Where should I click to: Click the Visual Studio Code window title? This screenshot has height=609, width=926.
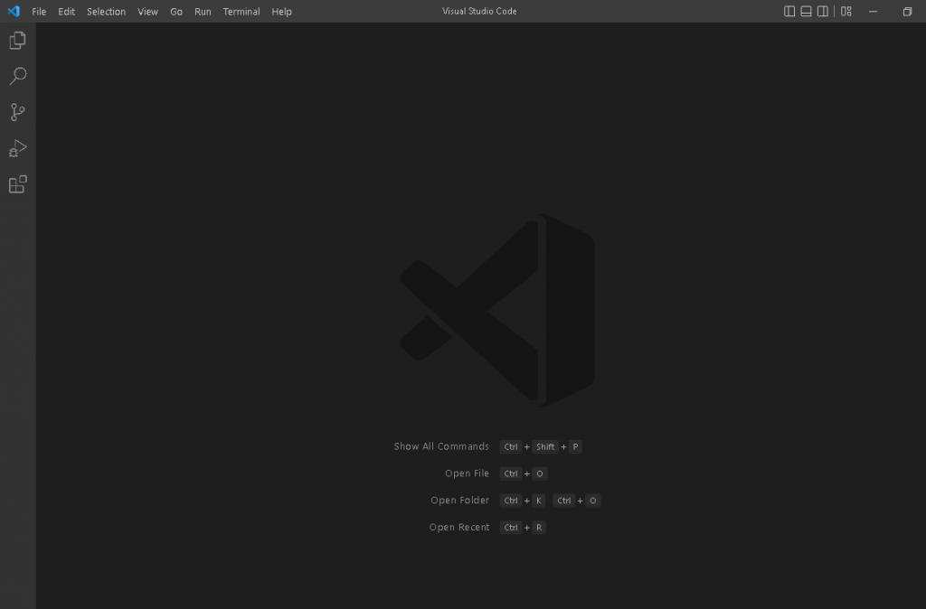pyautogui.click(x=479, y=11)
